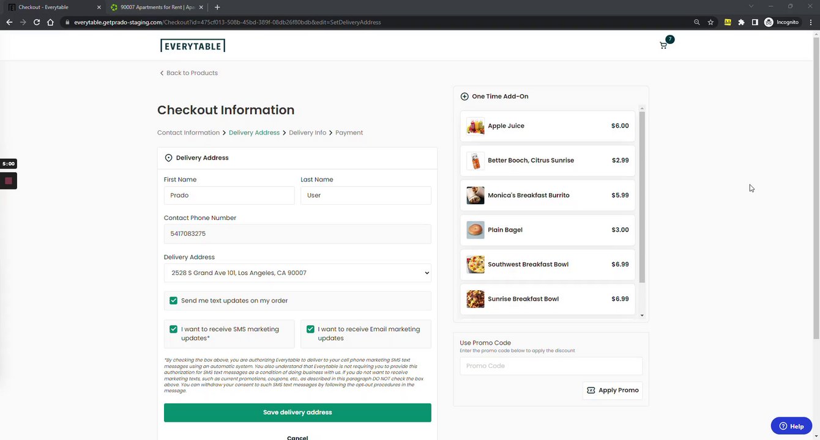Click the One Time Add-On heading
820x440 pixels.
pyautogui.click(x=500, y=97)
